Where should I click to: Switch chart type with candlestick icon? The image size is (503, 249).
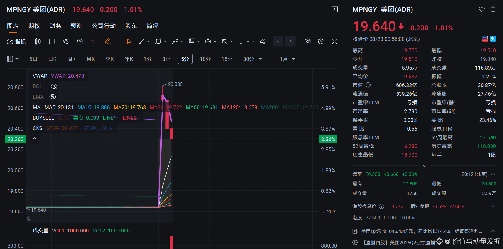click(38, 41)
